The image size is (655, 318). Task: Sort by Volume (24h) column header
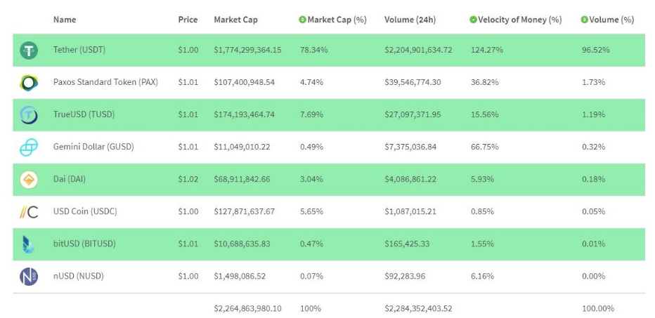pyautogui.click(x=410, y=20)
